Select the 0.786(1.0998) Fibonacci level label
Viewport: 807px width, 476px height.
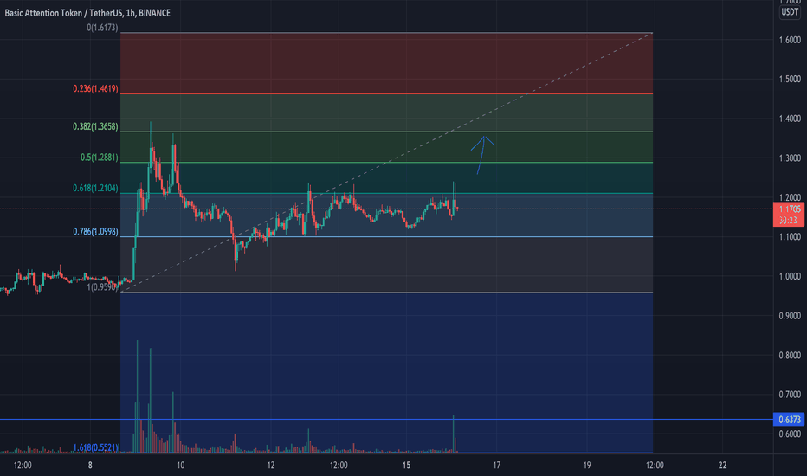coord(95,232)
